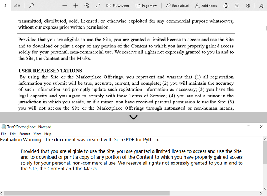
Task: Open the Notepad Edit menu
Action: pos(13,134)
